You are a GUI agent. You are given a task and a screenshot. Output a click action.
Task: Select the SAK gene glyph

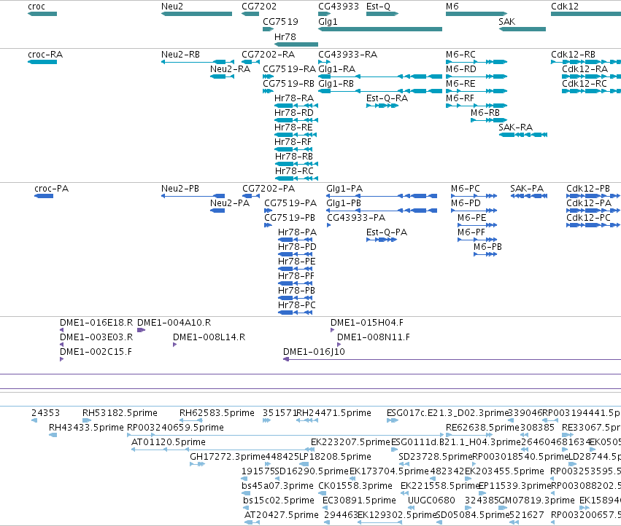point(522,29)
